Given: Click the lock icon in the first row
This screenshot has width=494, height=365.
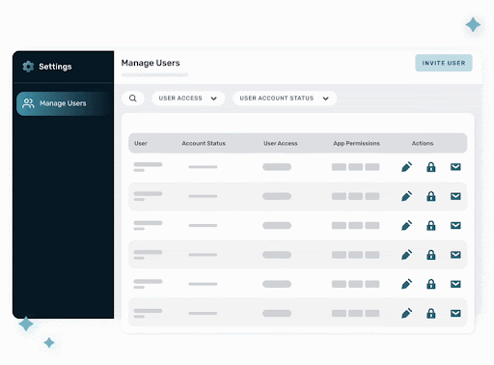Looking at the screenshot, I should tap(431, 167).
